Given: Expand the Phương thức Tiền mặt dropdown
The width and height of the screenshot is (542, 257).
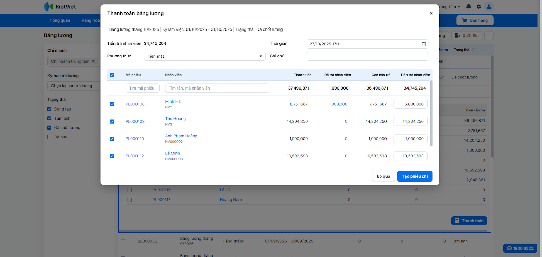Looking at the screenshot, I should (x=204, y=56).
